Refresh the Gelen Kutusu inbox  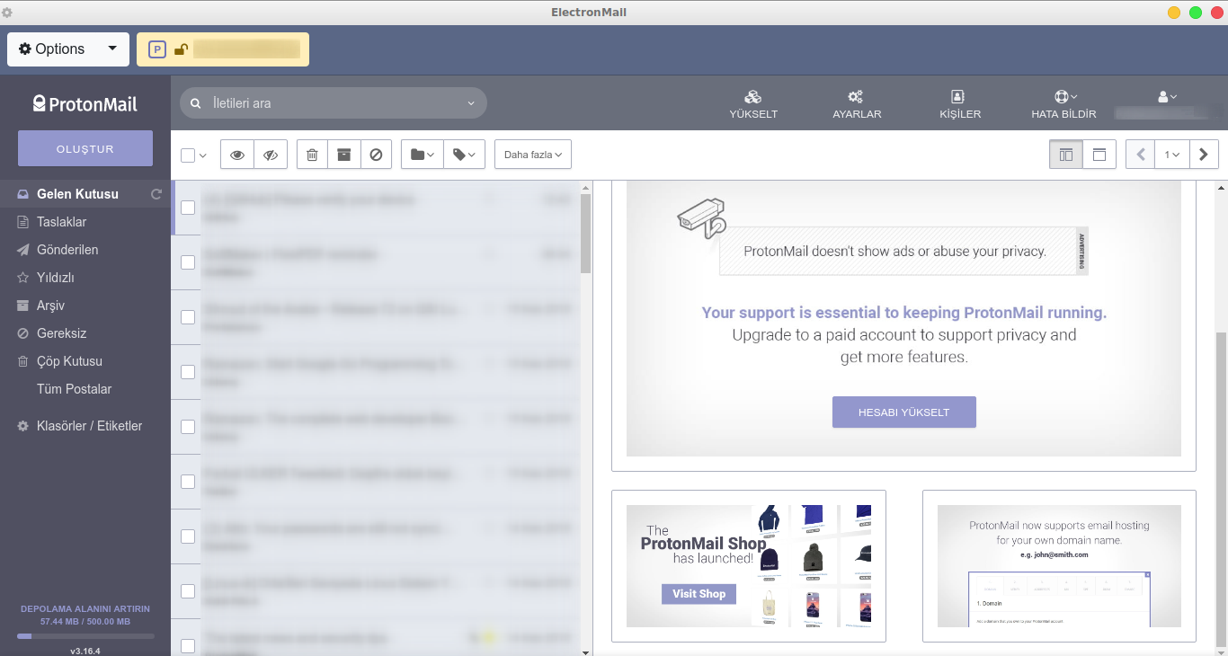pyautogui.click(x=156, y=194)
